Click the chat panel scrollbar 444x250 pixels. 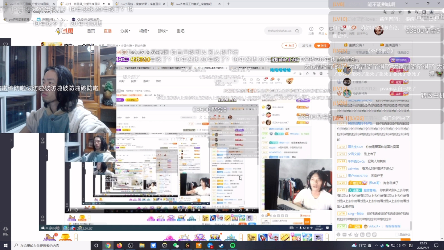pos(411,225)
